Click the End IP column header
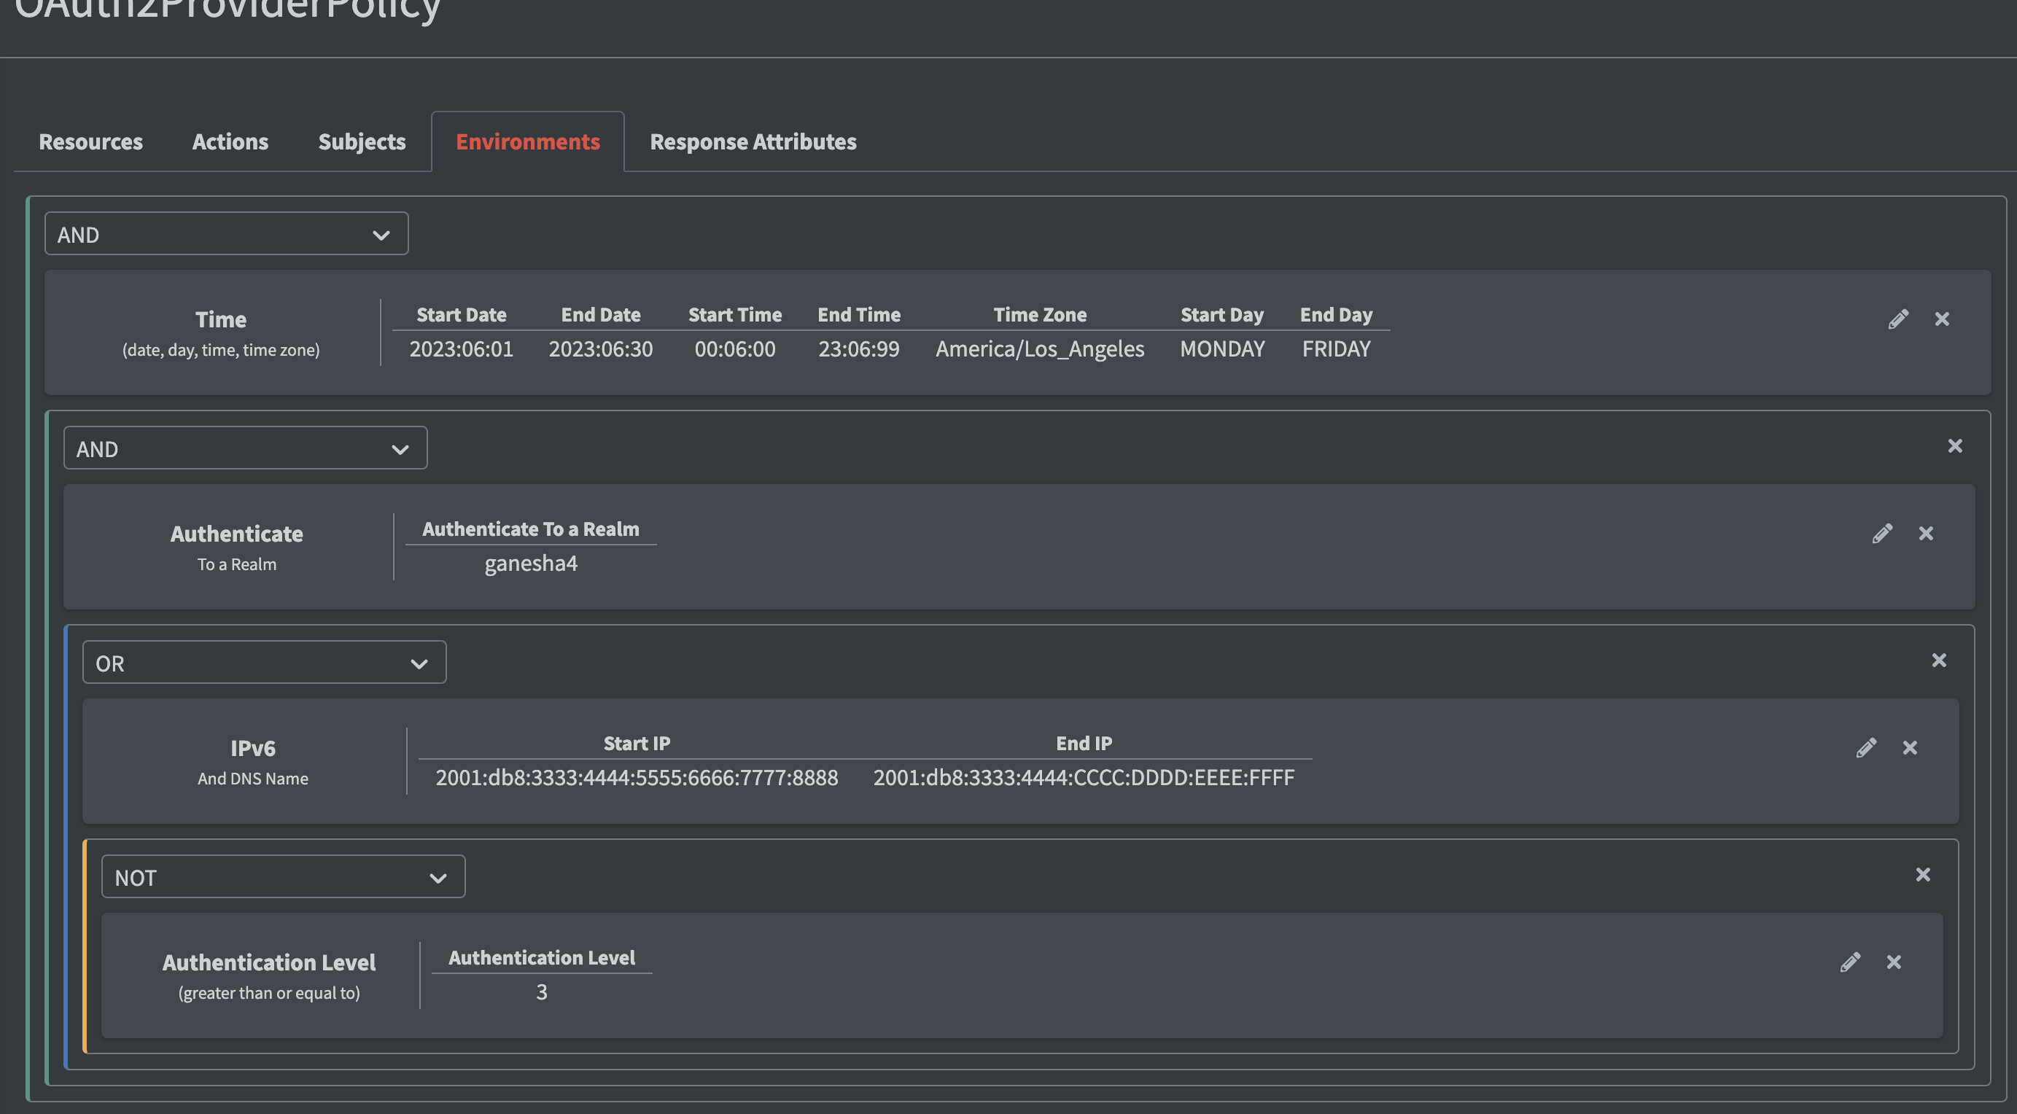Viewport: 2017px width, 1114px height. point(1084,744)
